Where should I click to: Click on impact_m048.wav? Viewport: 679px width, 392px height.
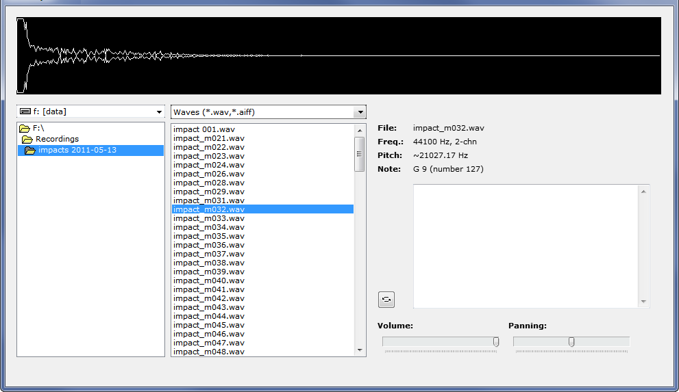tap(209, 352)
